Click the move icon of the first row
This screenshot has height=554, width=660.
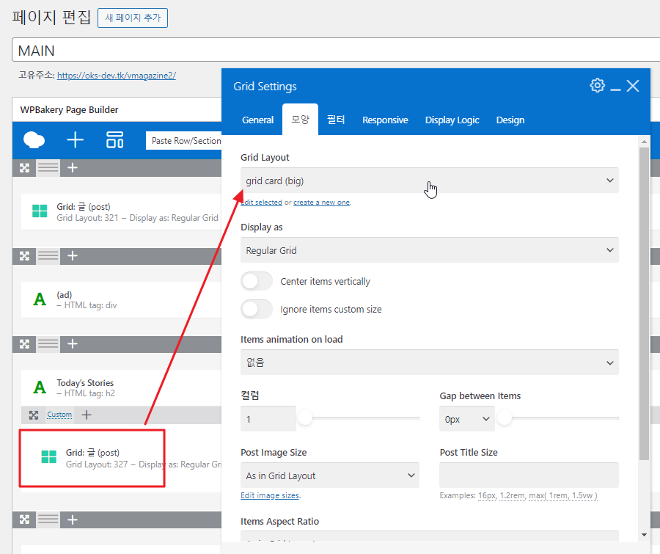click(x=24, y=168)
